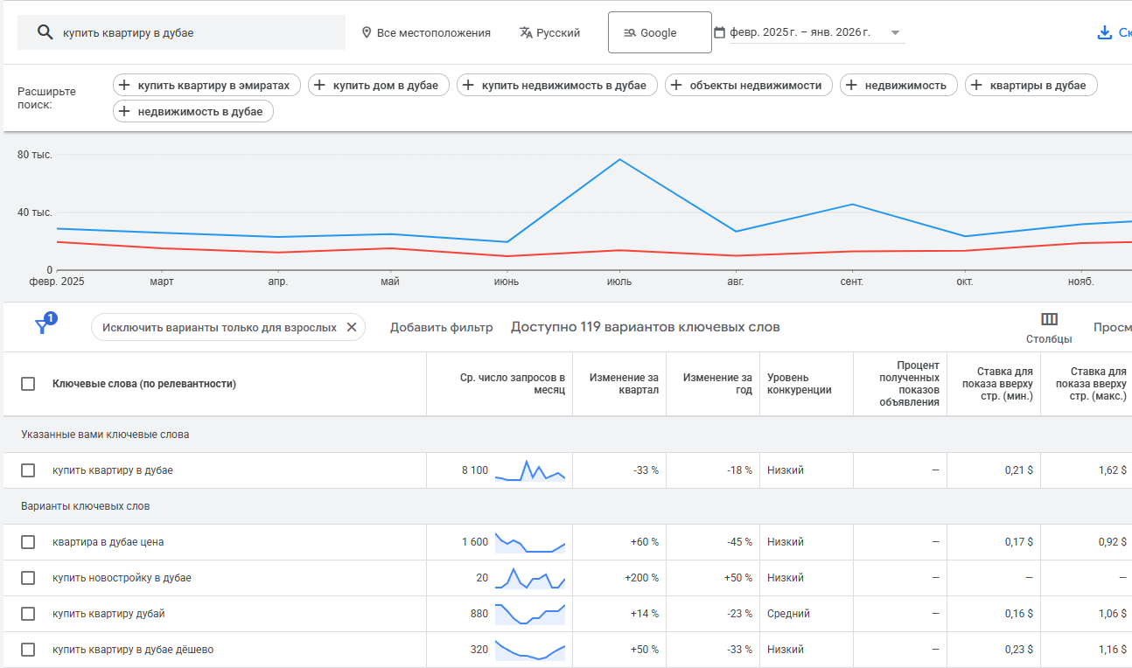Click plus icon on 'купить дом в дубае'
Image resolution: width=1132 pixels, height=668 pixels.
[x=320, y=85]
